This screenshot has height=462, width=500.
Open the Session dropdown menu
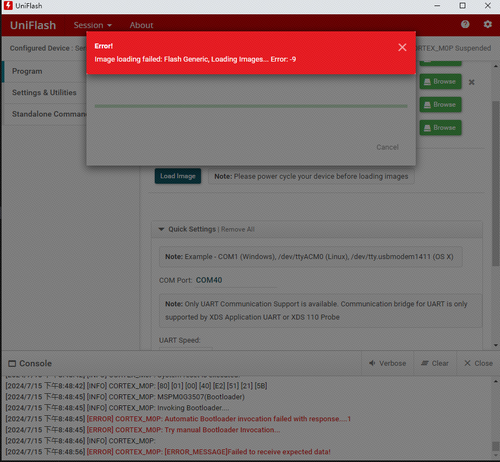coord(93,25)
